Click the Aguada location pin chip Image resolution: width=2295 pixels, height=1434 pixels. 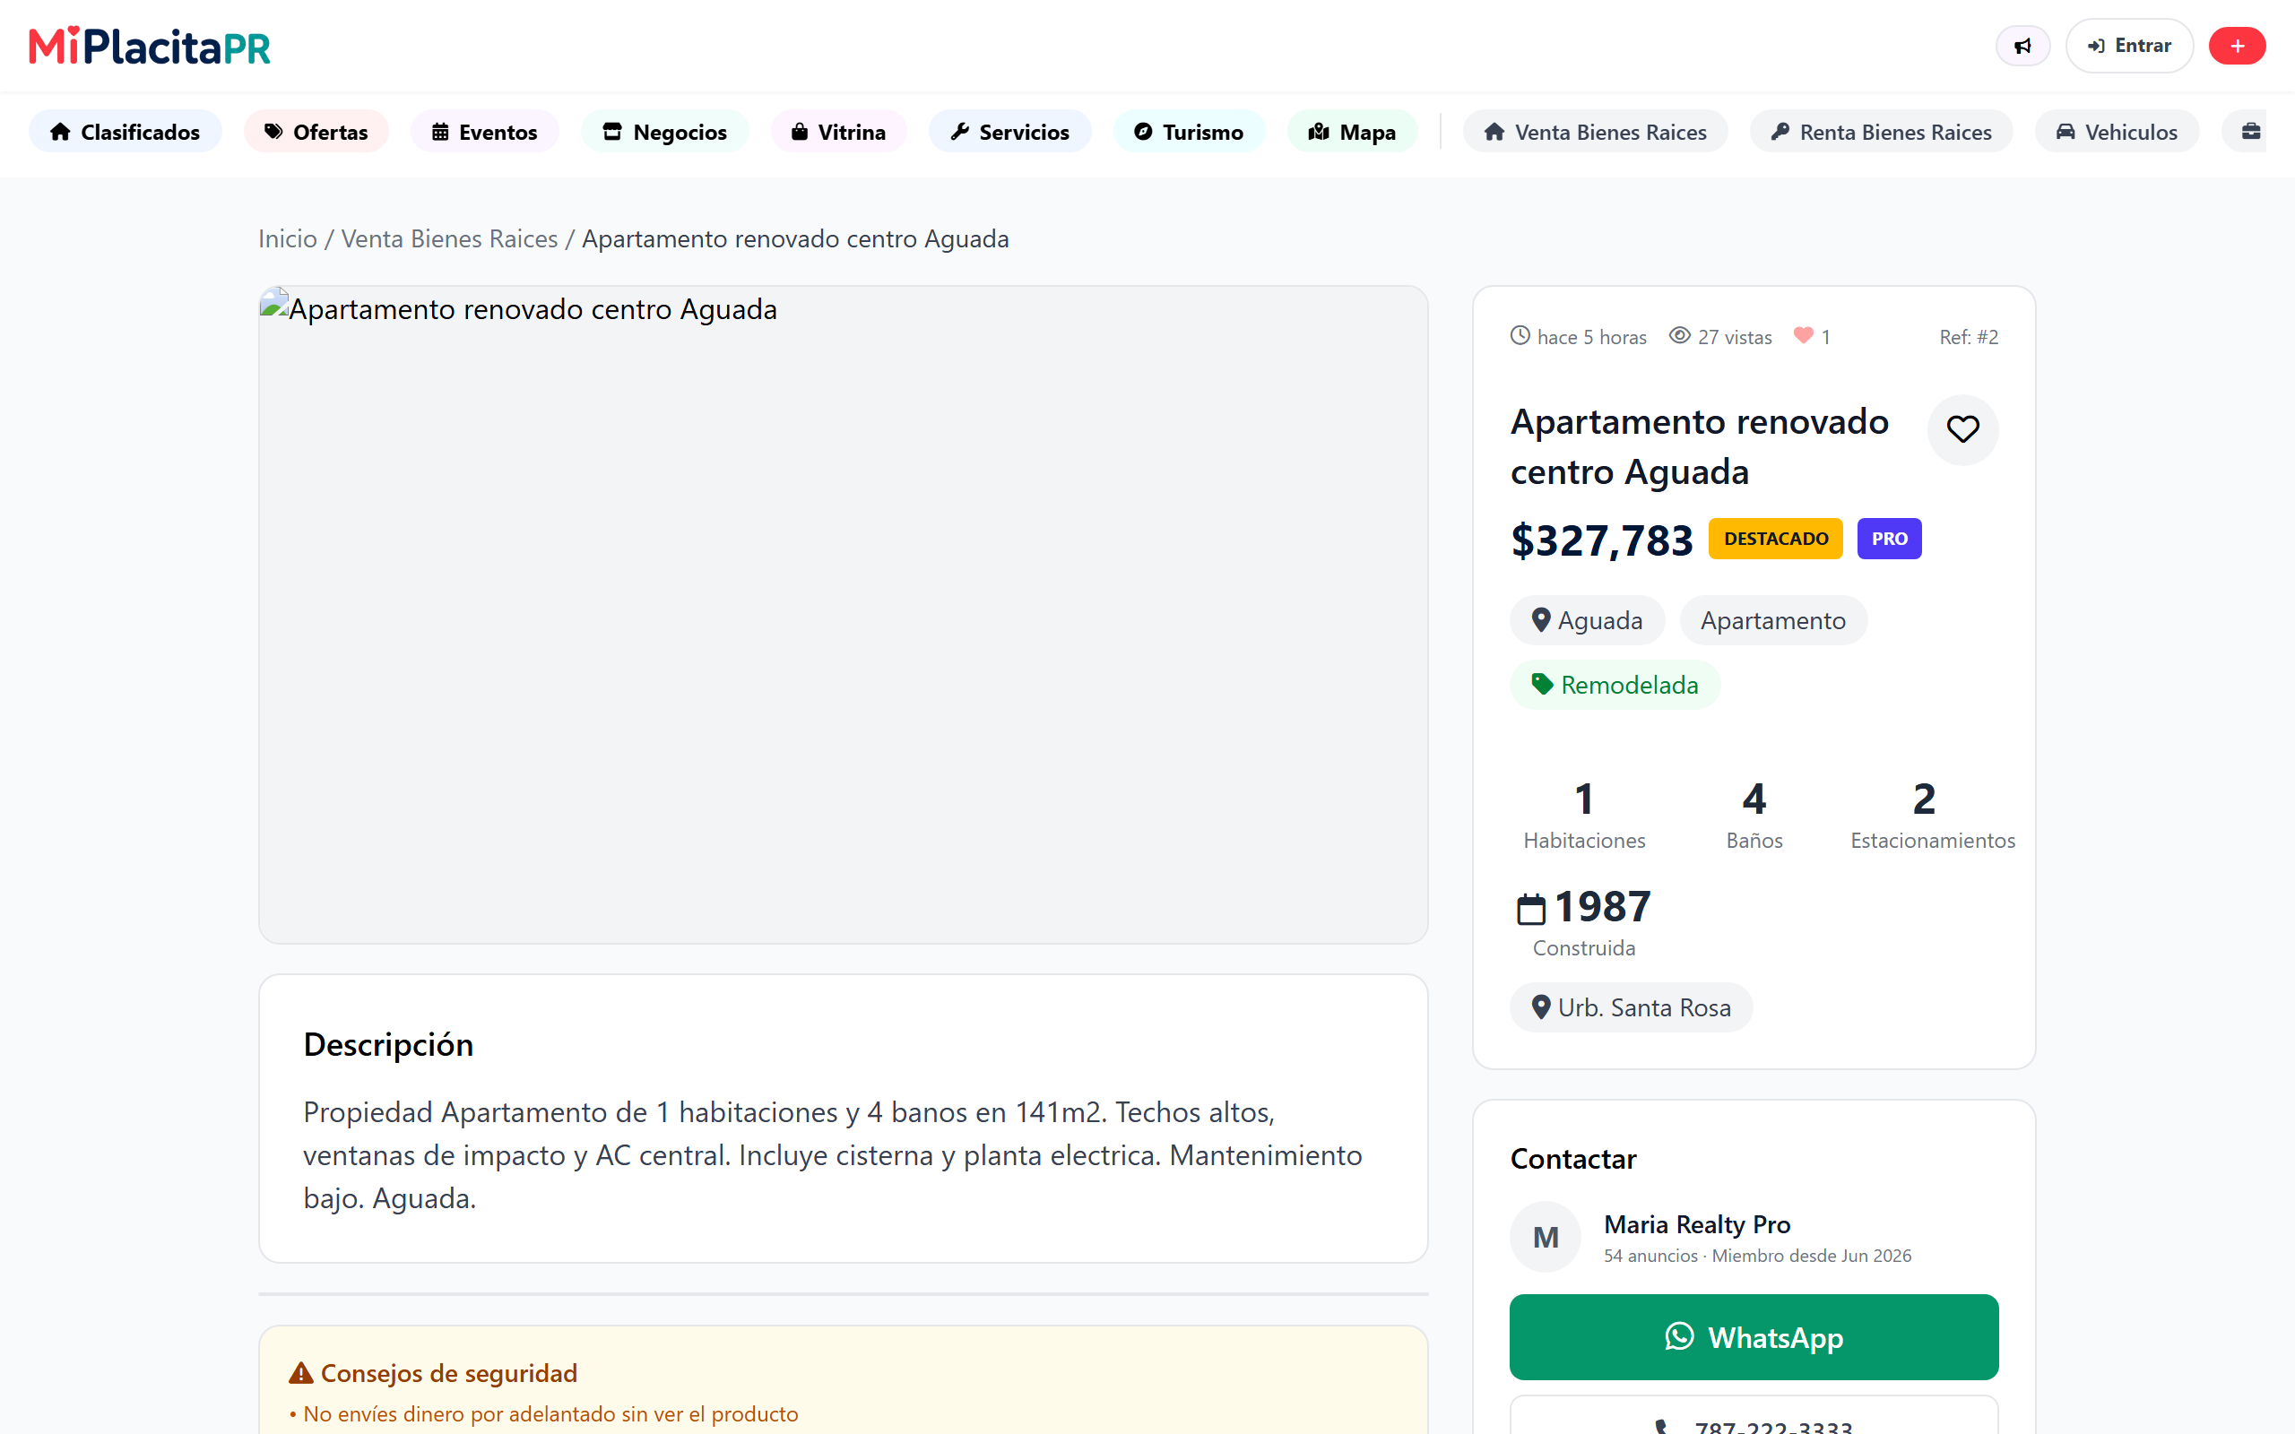click(x=1587, y=620)
